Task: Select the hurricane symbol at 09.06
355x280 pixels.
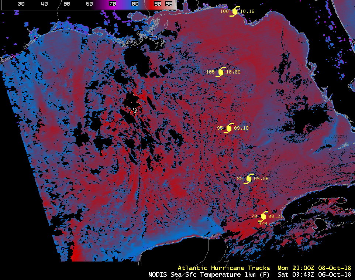Action: (249, 179)
